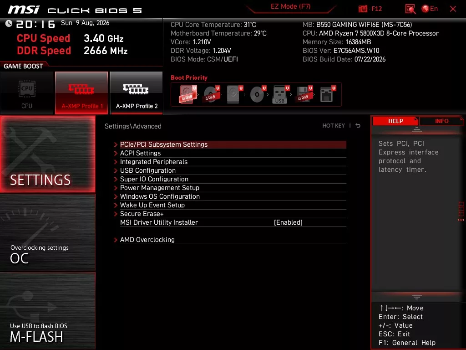
Task: Click the Boot Priority heading
Action: 189,77
